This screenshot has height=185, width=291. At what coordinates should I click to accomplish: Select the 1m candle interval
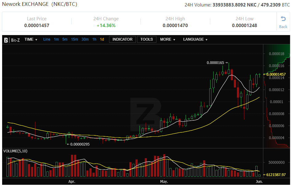point(56,39)
